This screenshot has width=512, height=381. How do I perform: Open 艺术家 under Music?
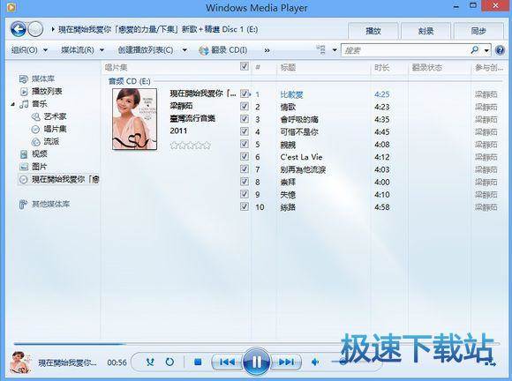[x=49, y=116]
